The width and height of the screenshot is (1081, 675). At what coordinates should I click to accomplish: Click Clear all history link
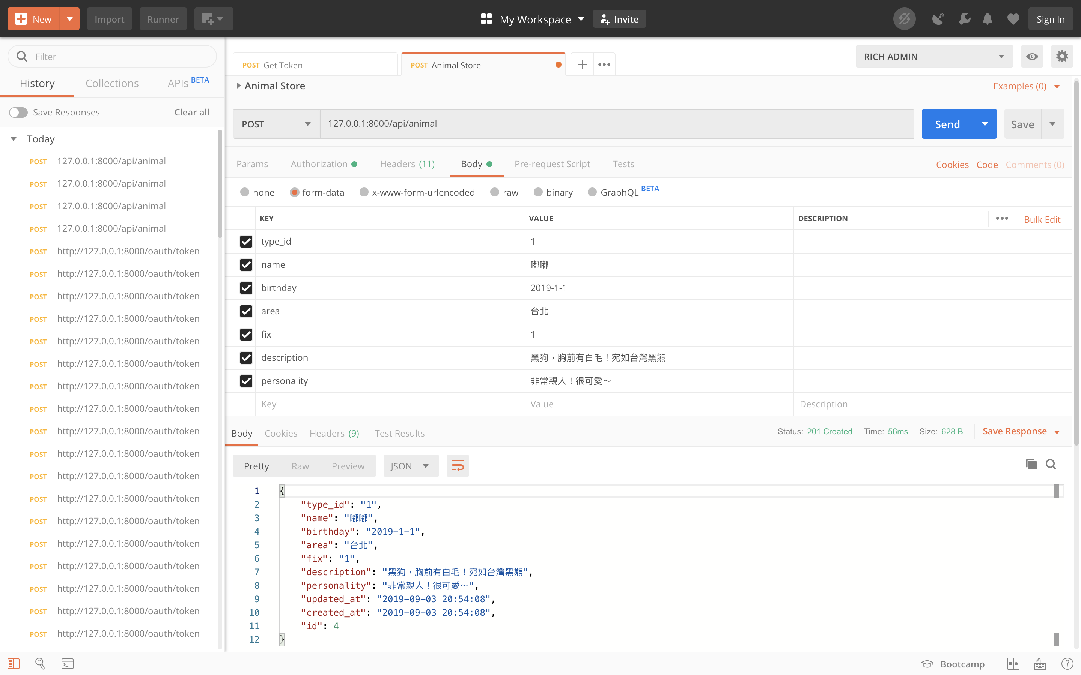point(192,112)
